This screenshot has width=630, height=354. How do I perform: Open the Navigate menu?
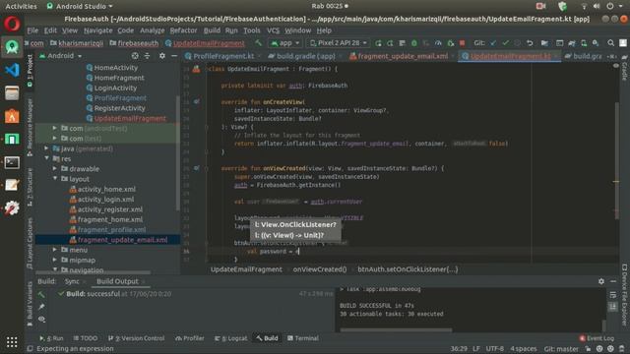(98, 30)
